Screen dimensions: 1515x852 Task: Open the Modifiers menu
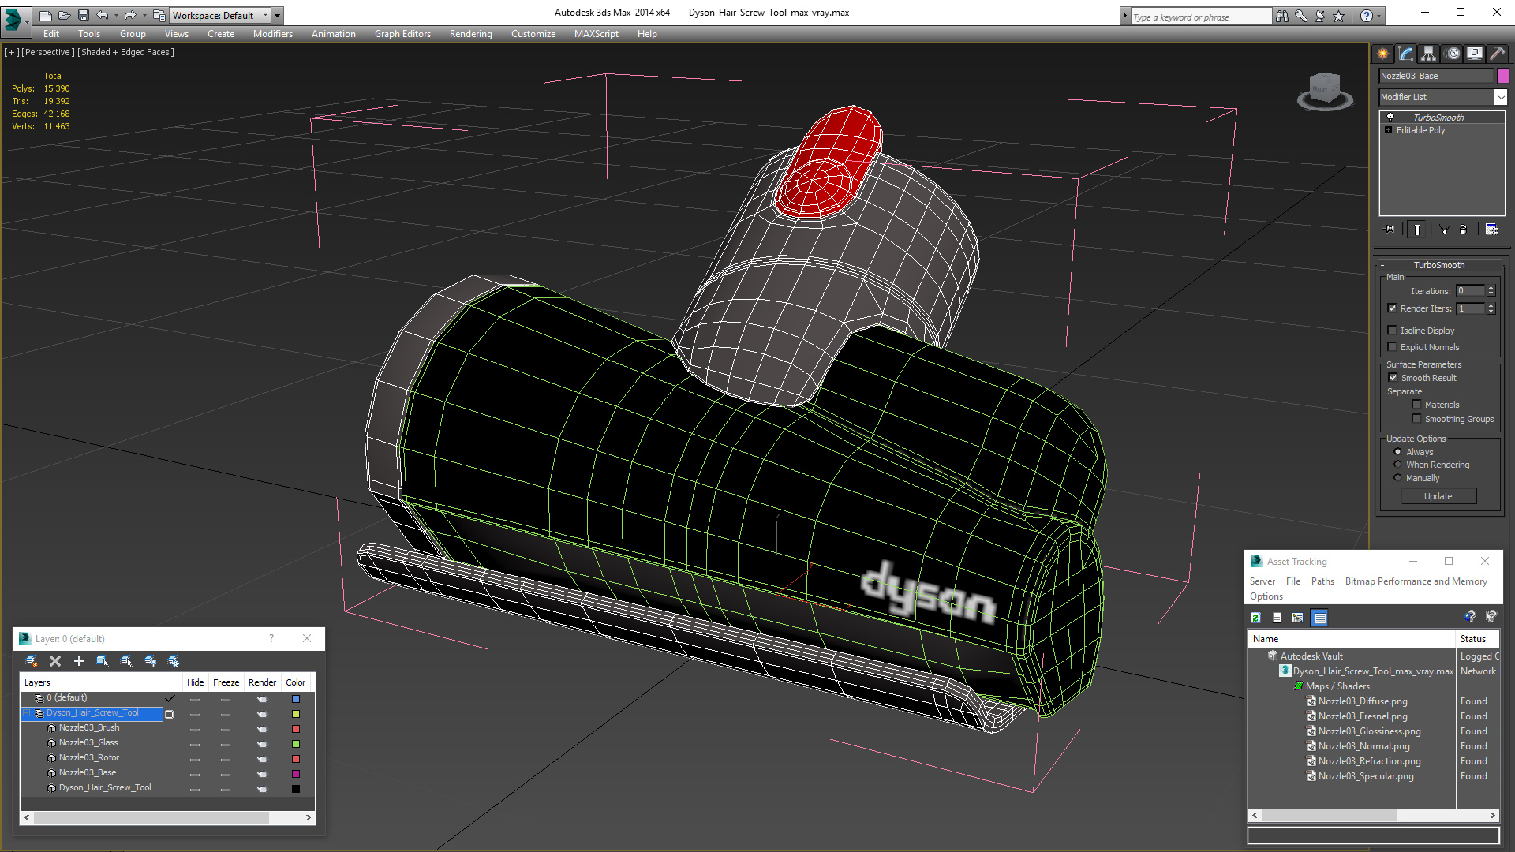pos(273,34)
